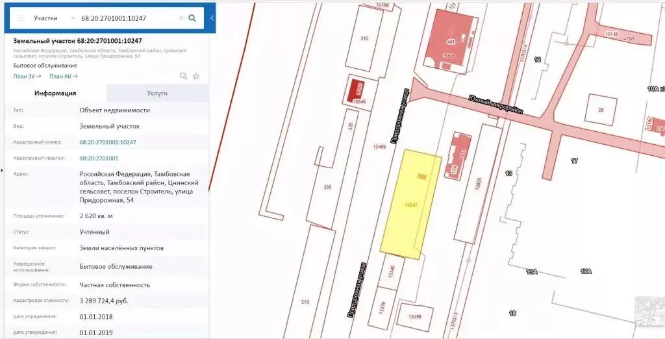Image resolution: width=665 pixels, height=339 pixels.
Task: Click inside the cadastral number search field
Action: click(127, 18)
